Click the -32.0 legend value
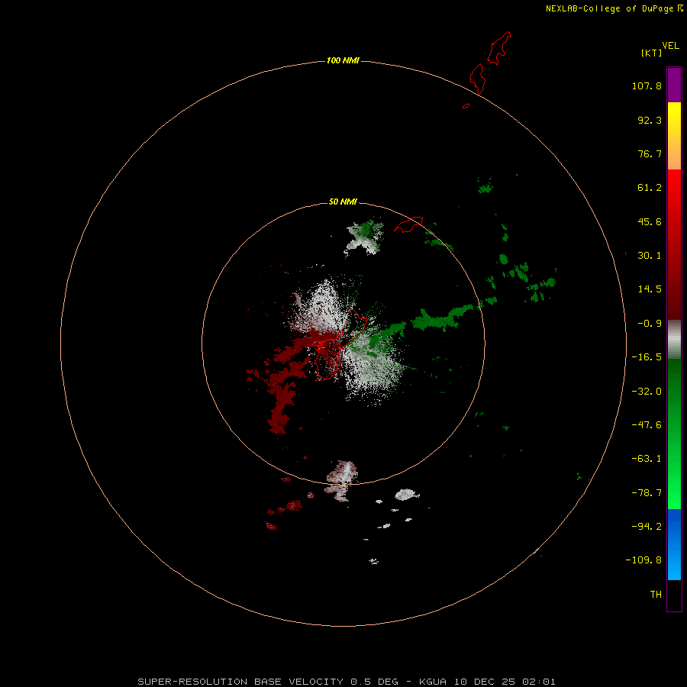Image resolution: width=687 pixels, height=687 pixels. 647,392
